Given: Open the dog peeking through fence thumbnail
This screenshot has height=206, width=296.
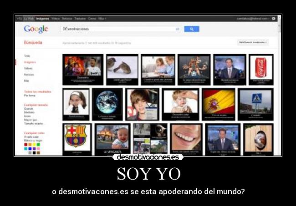Looking at the screenshot, I should 258,140.
